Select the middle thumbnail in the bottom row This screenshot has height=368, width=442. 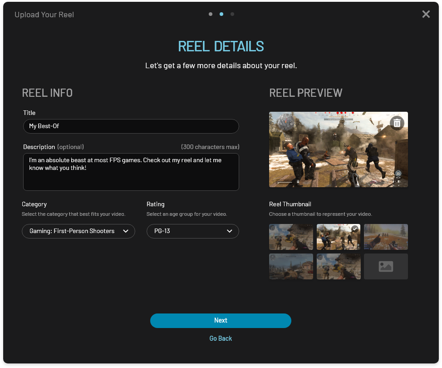tap(338, 266)
